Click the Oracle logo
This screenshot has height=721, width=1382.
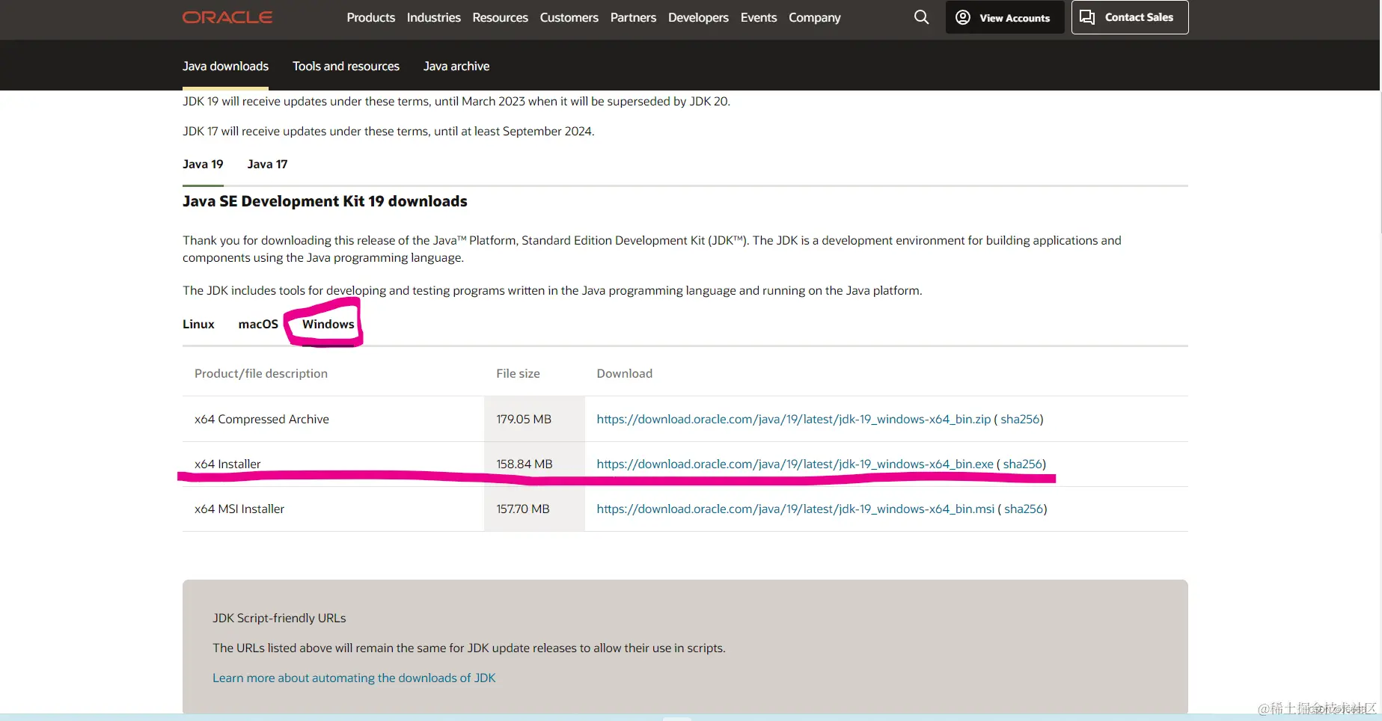[227, 17]
